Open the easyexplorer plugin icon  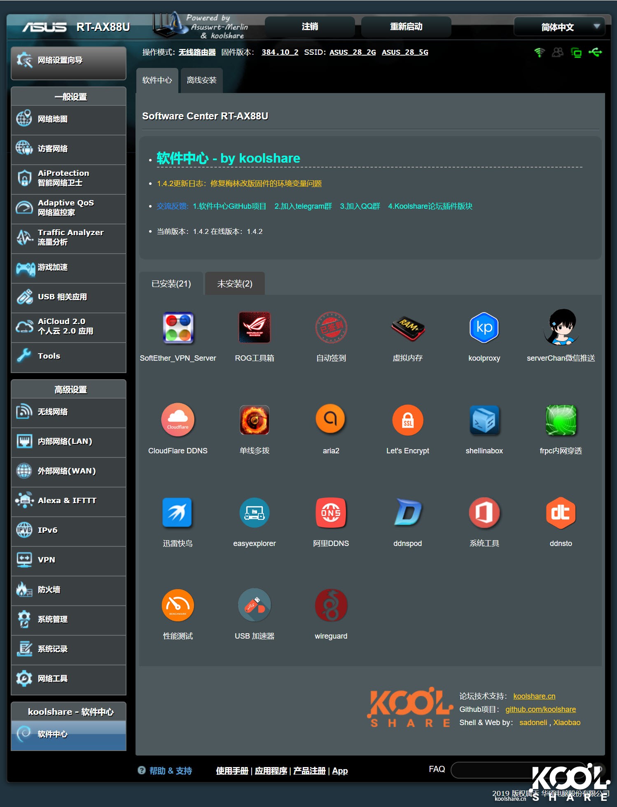click(255, 513)
